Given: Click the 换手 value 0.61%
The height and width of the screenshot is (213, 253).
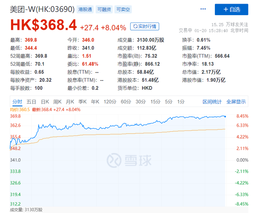Looking at the screenshot, I should [203, 40].
